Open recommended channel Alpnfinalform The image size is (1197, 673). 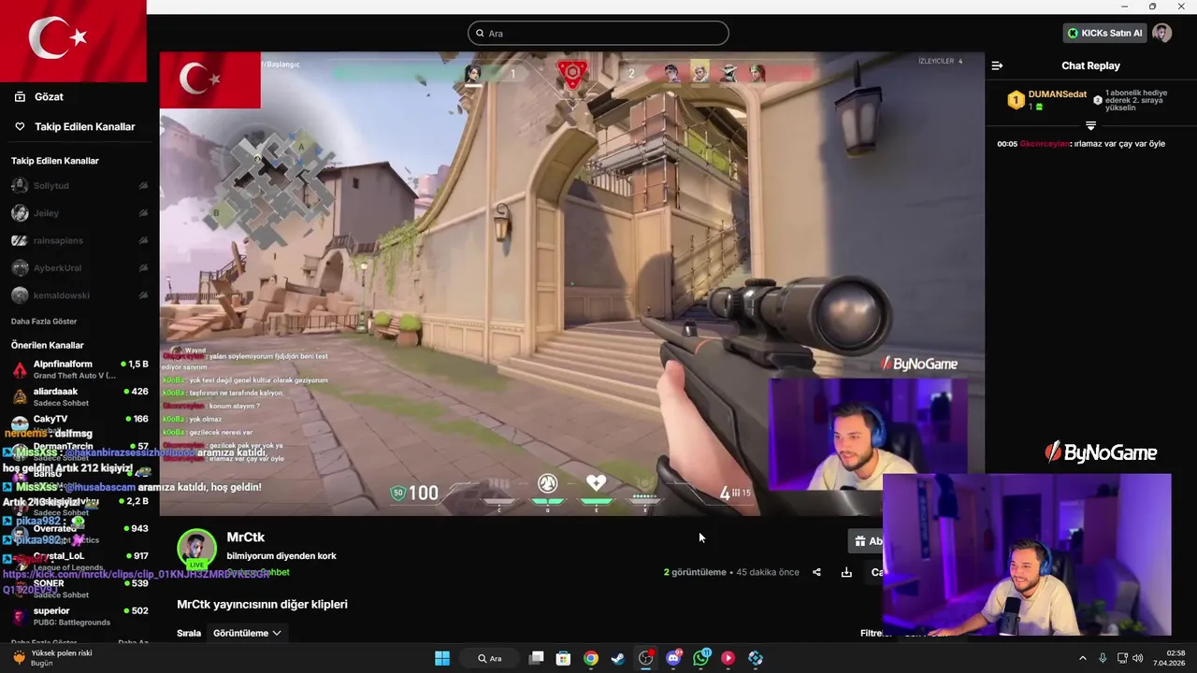click(79, 369)
